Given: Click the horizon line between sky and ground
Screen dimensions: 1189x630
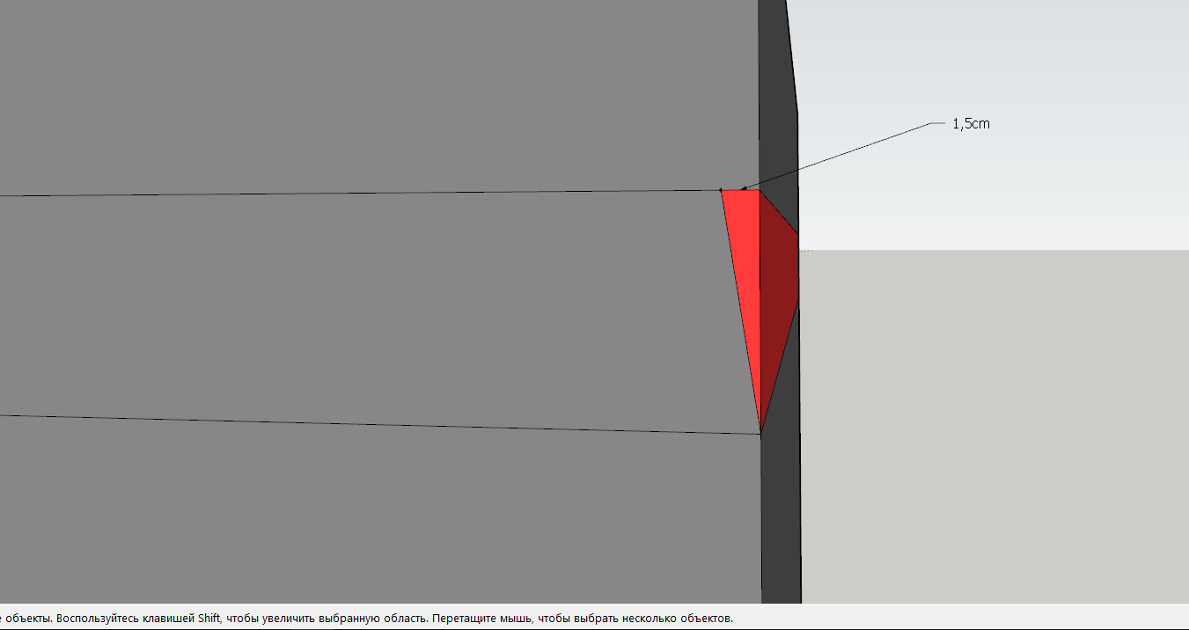Looking at the screenshot, I should [x=995, y=250].
